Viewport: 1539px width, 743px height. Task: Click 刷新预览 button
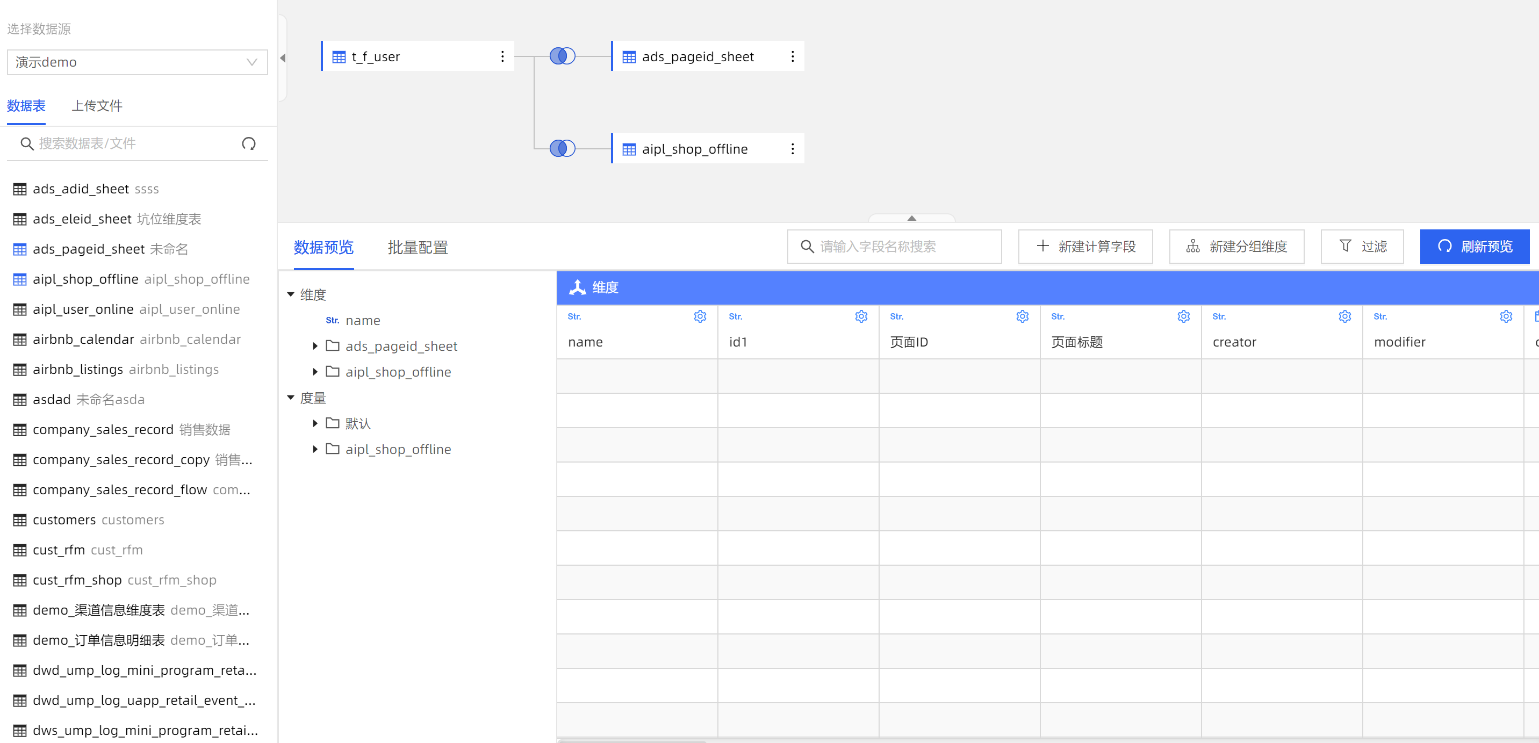(1474, 246)
